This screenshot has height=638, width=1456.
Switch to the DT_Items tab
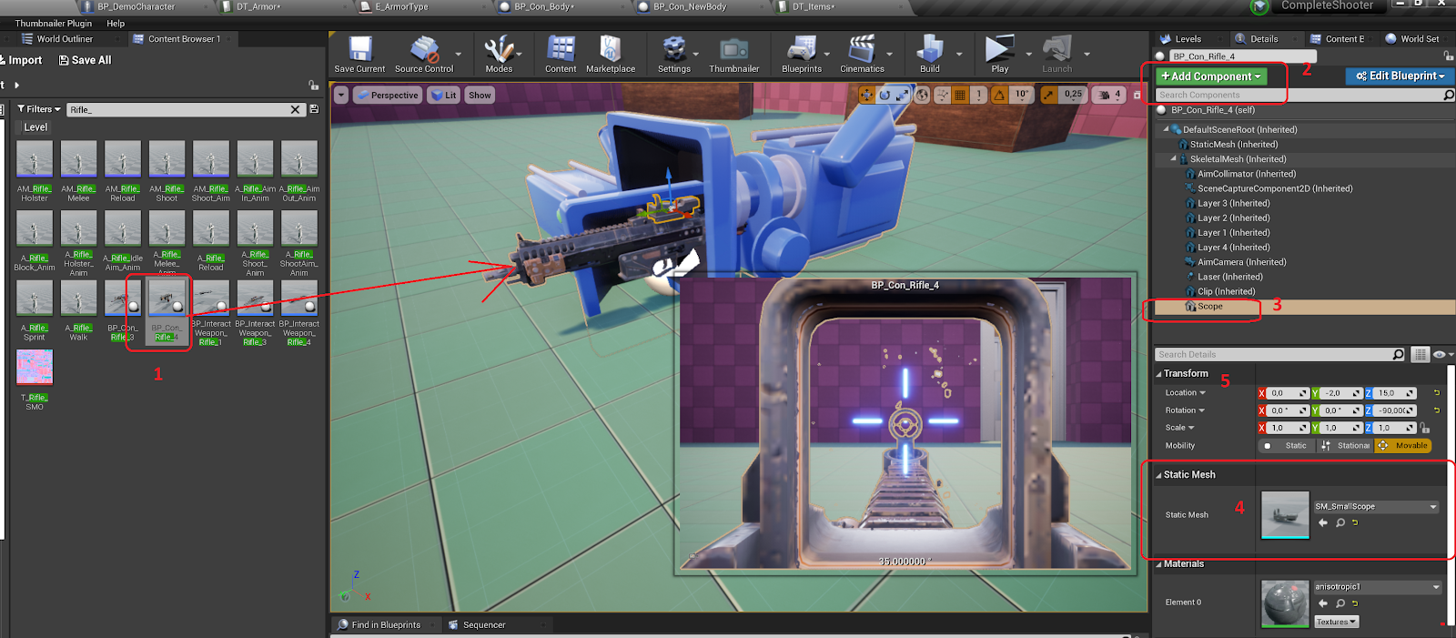pyautogui.click(x=812, y=6)
